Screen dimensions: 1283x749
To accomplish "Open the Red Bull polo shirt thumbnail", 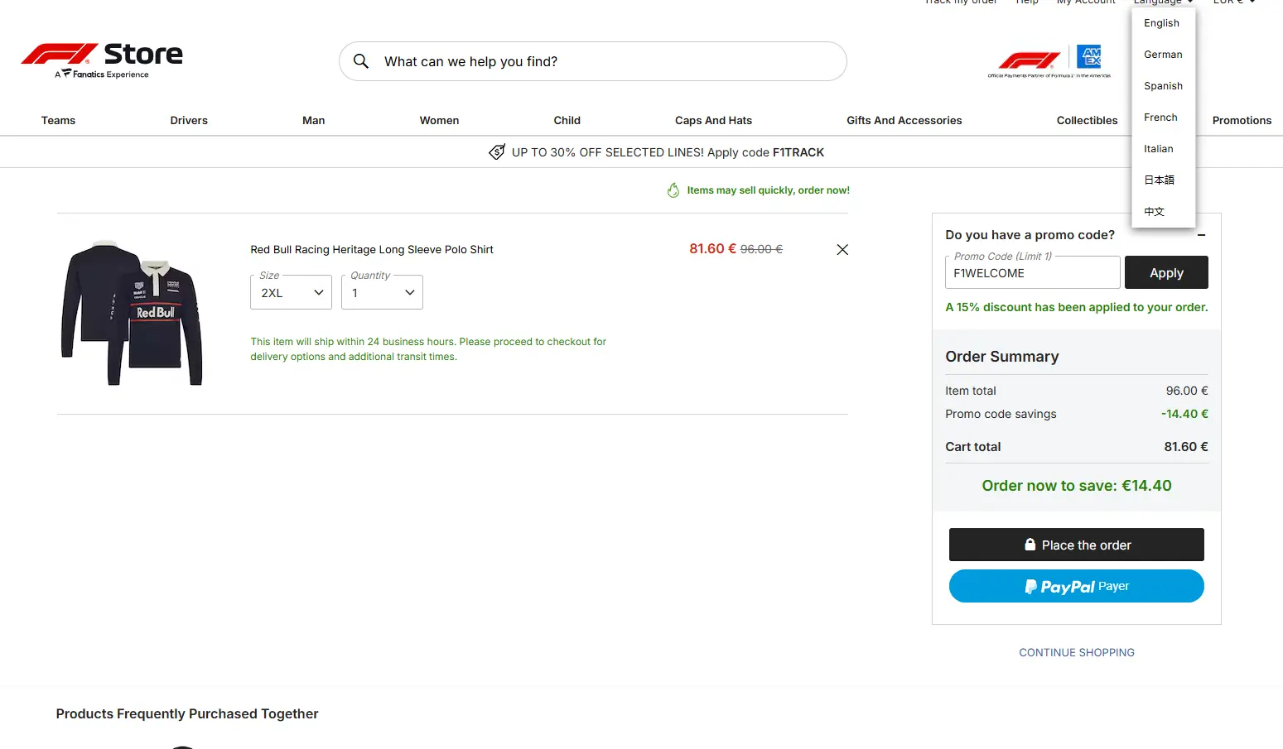I will [x=132, y=313].
